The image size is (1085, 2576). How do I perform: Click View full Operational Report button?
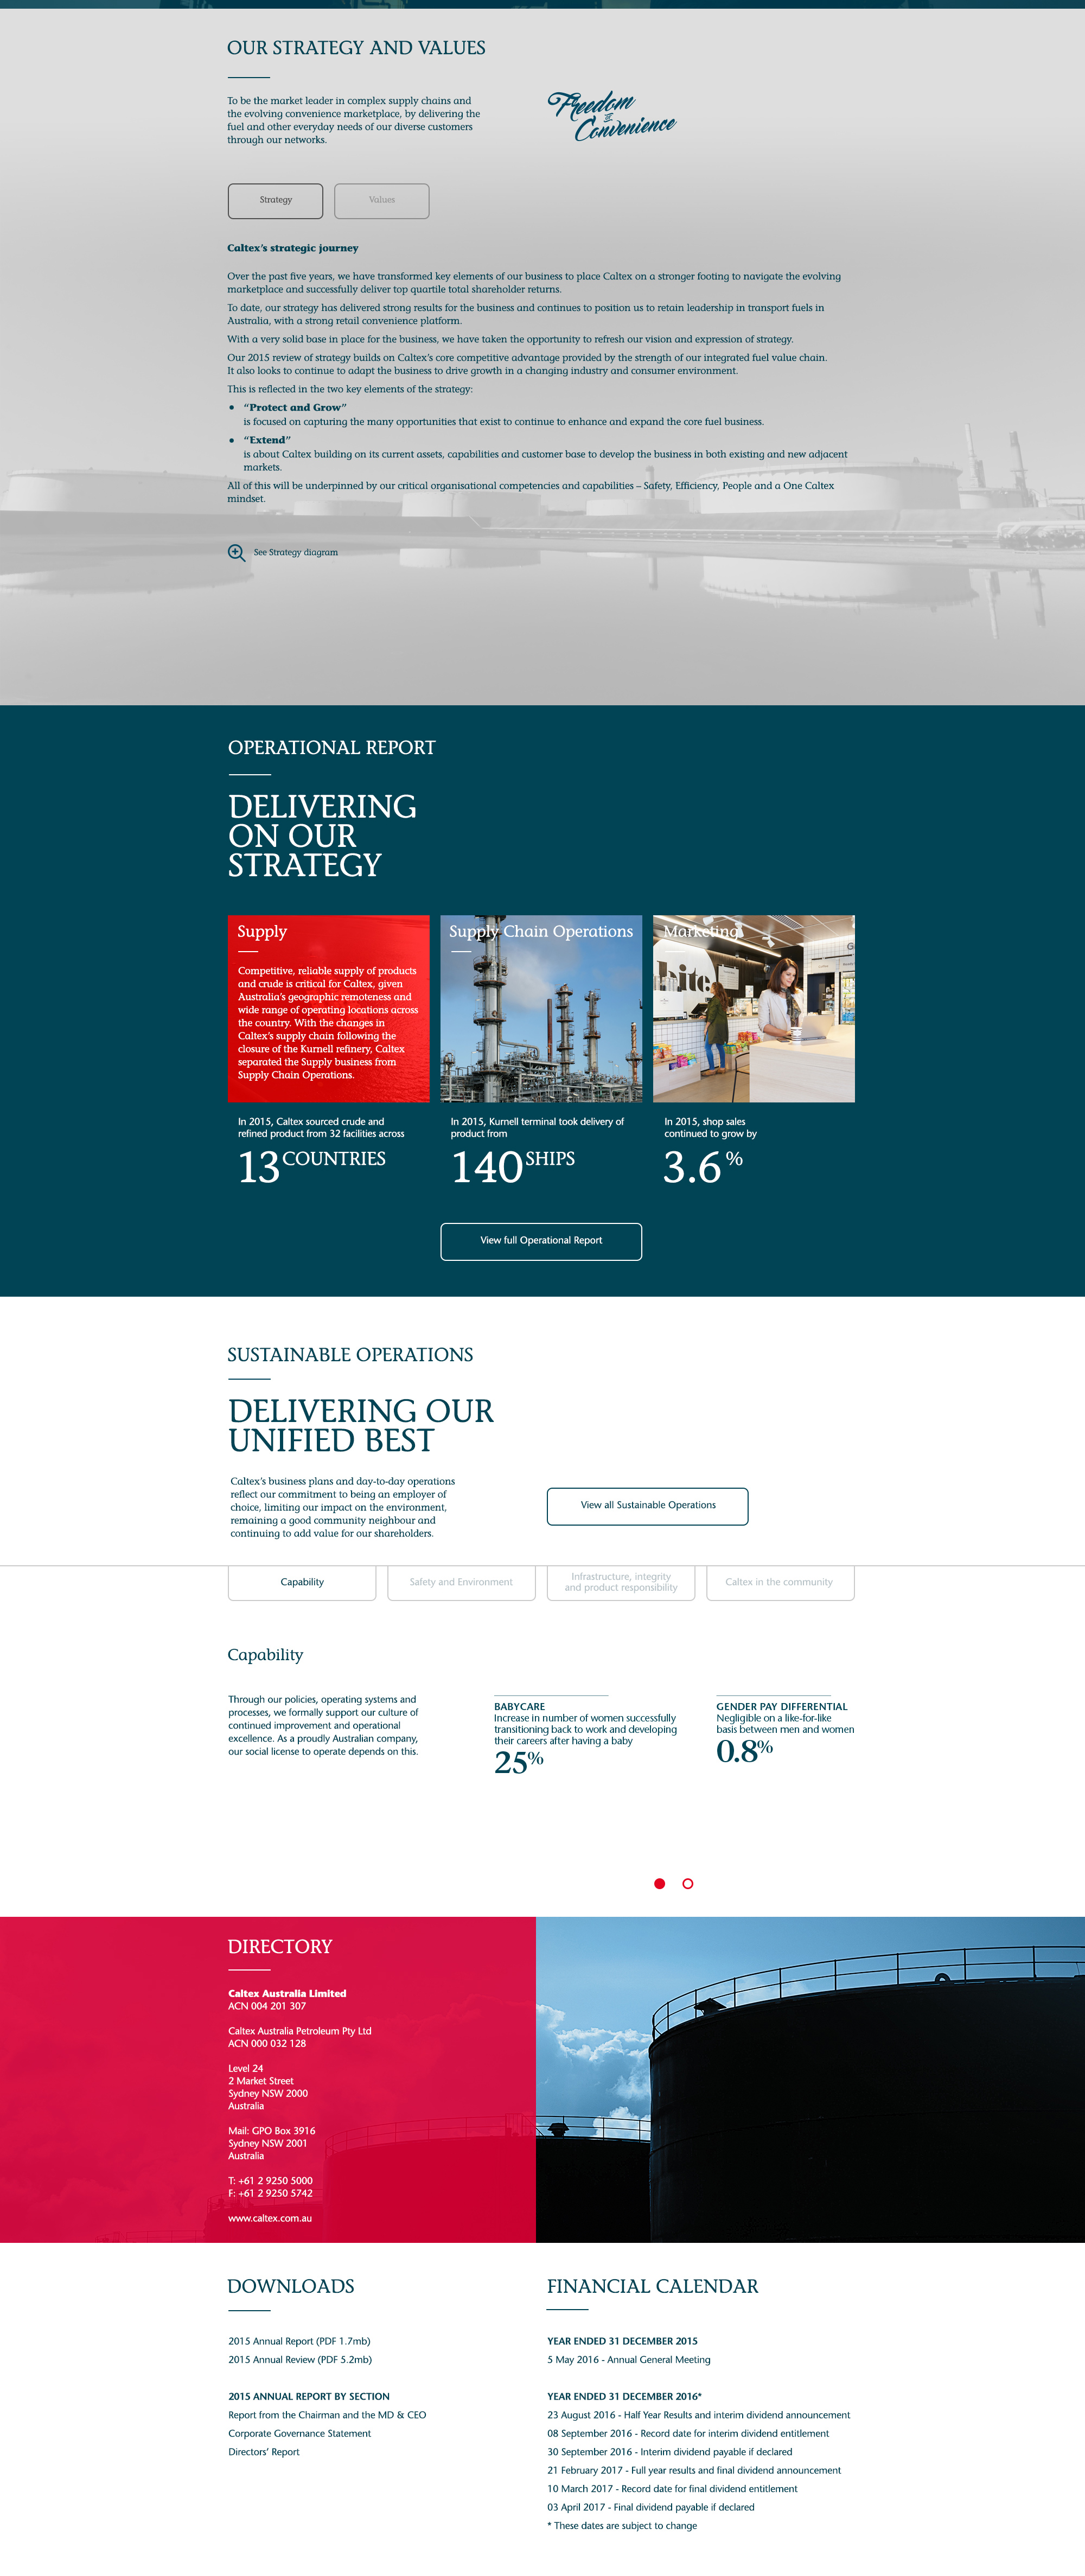pos(541,1241)
